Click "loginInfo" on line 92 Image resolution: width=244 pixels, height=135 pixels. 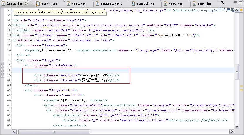pos(61,90)
